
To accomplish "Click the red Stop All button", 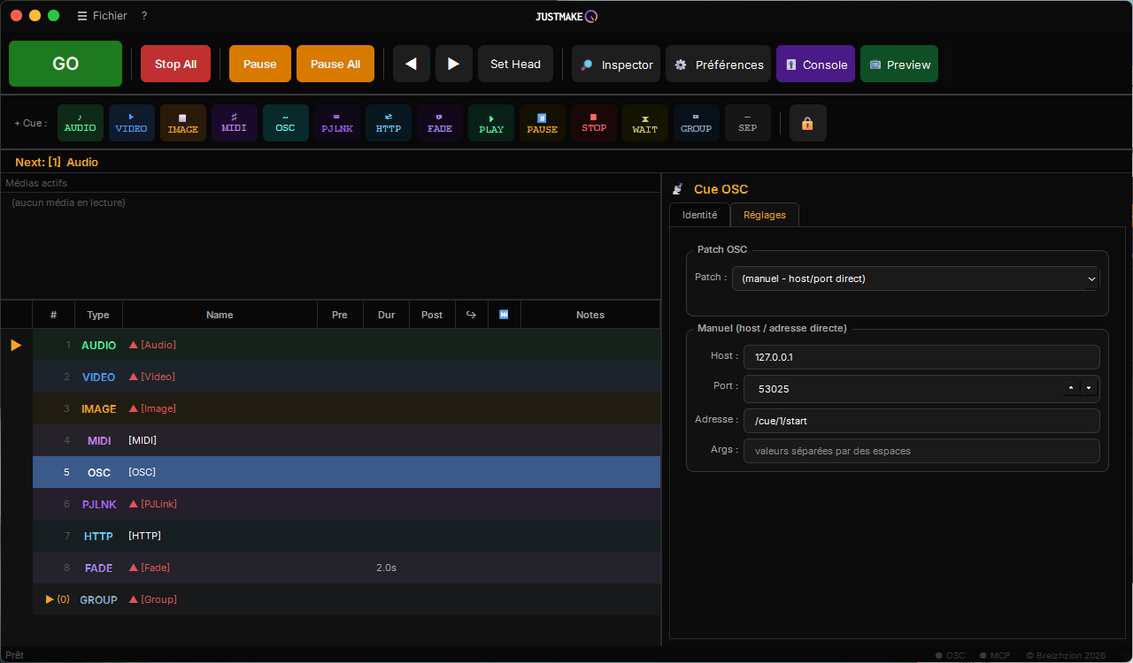I will [x=175, y=64].
